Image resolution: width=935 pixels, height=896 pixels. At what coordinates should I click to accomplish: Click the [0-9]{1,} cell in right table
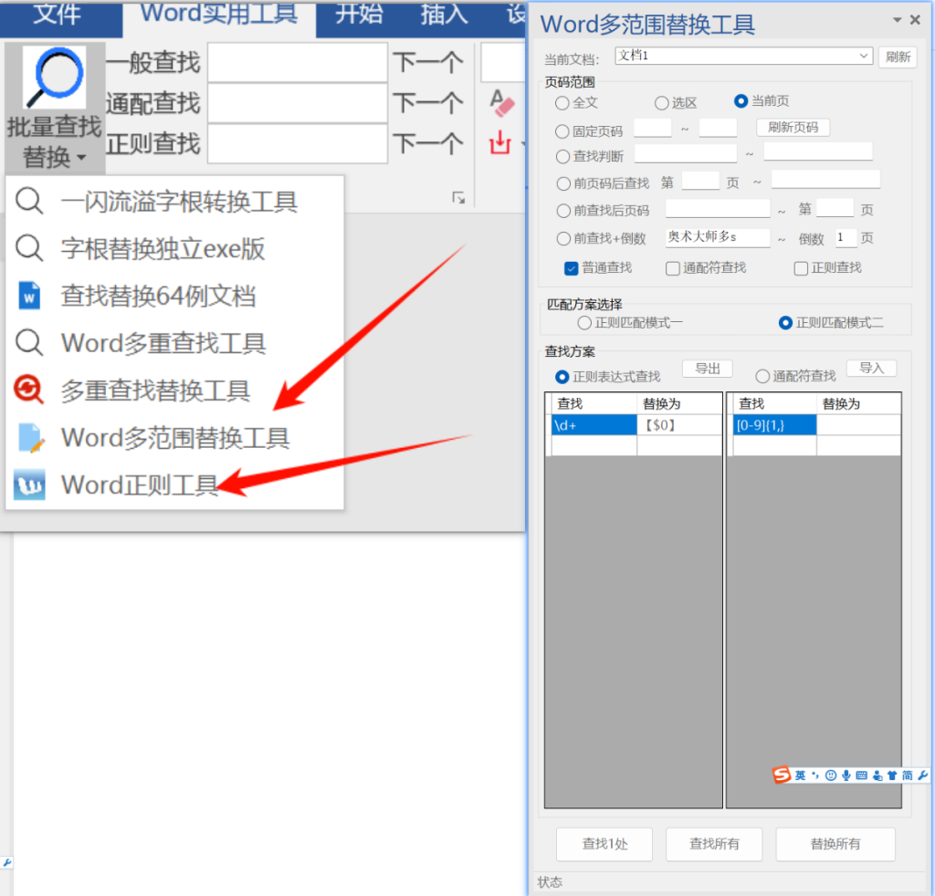tap(774, 425)
